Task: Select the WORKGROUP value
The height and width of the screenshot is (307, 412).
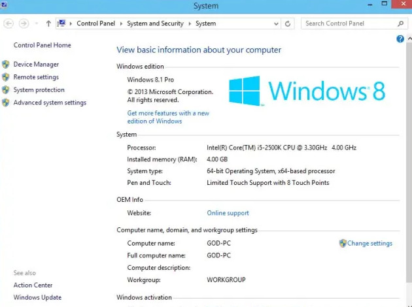Action: click(226, 280)
